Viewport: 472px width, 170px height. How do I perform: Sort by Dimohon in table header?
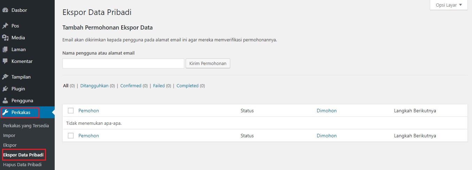327,111
